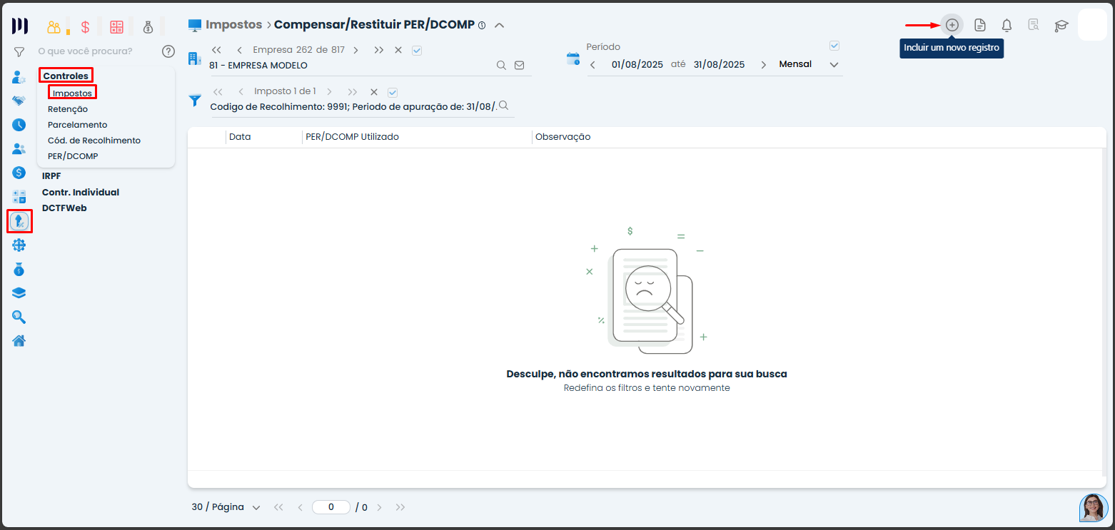Open the notifications bell
This screenshot has height=530, width=1115.
coord(1006,26)
